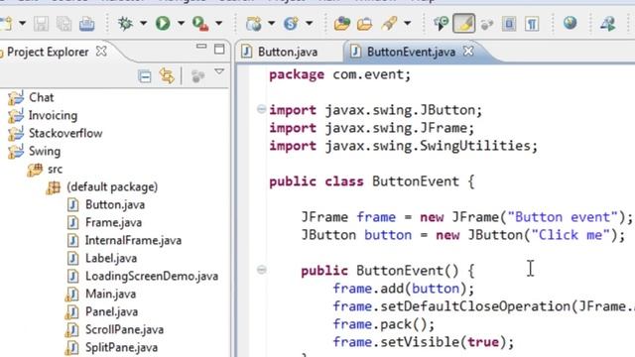635x357 pixels.
Task: Open the Project Explorer view menu triangle
Action: tap(219, 71)
